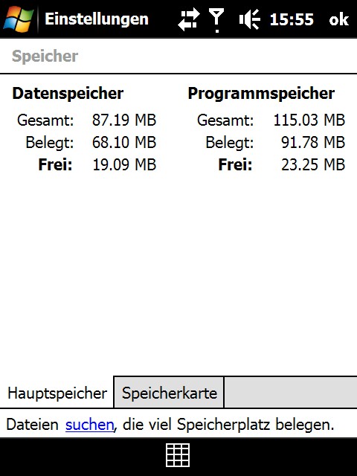Select the Datenspeicher heading
Viewport: 357px width, 476px height.
68,93
